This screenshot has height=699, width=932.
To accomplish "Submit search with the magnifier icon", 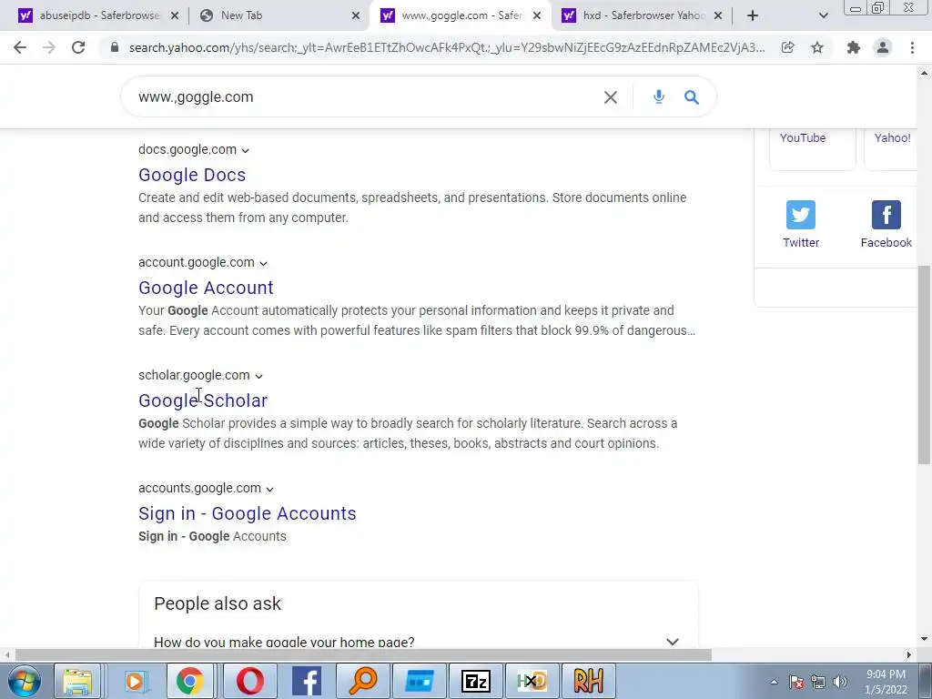I will pos(692,96).
